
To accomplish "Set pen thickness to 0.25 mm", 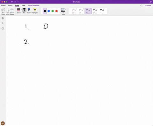I will [74, 11].
